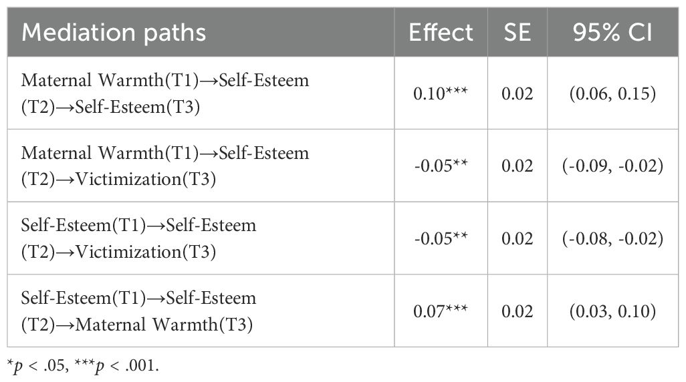Click the 'Mediation paths' column header
Viewport: 686px width, 382px height.
tap(114, 33)
